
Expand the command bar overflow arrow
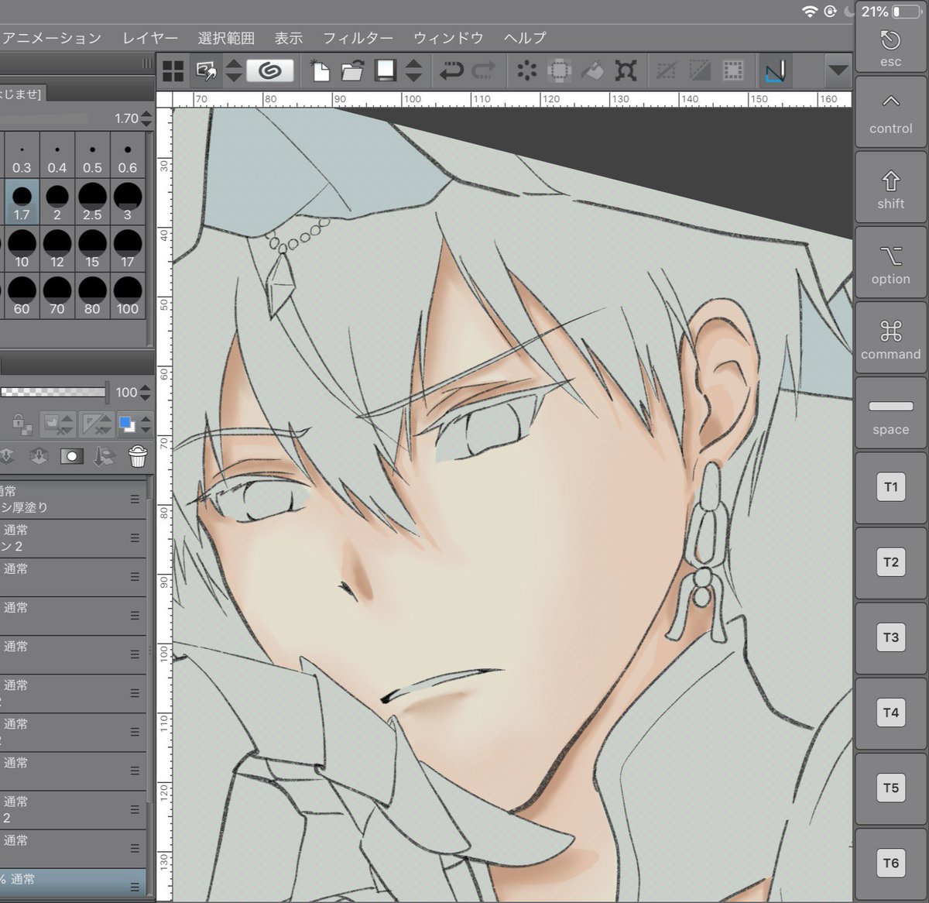838,70
